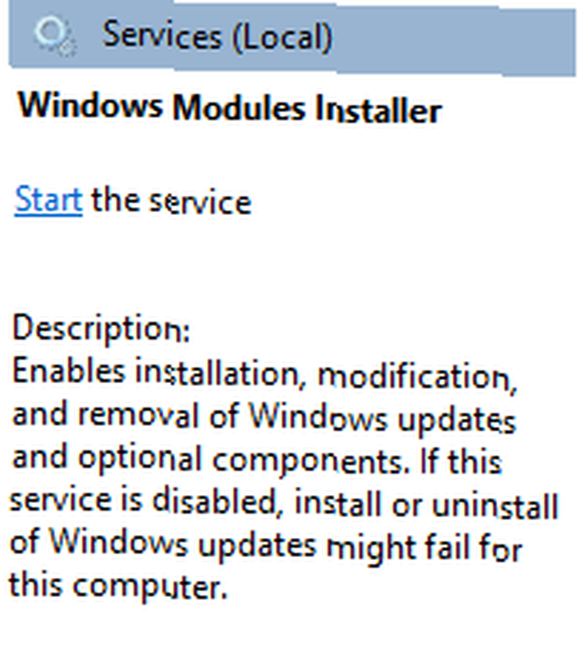Viewport: 579px width, 653px height.
Task: Start the Windows Modules Installer service via link
Action: click(48, 200)
